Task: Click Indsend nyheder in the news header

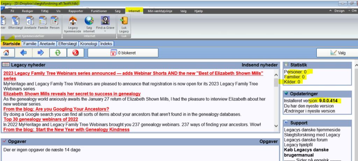Action: tap(260, 65)
